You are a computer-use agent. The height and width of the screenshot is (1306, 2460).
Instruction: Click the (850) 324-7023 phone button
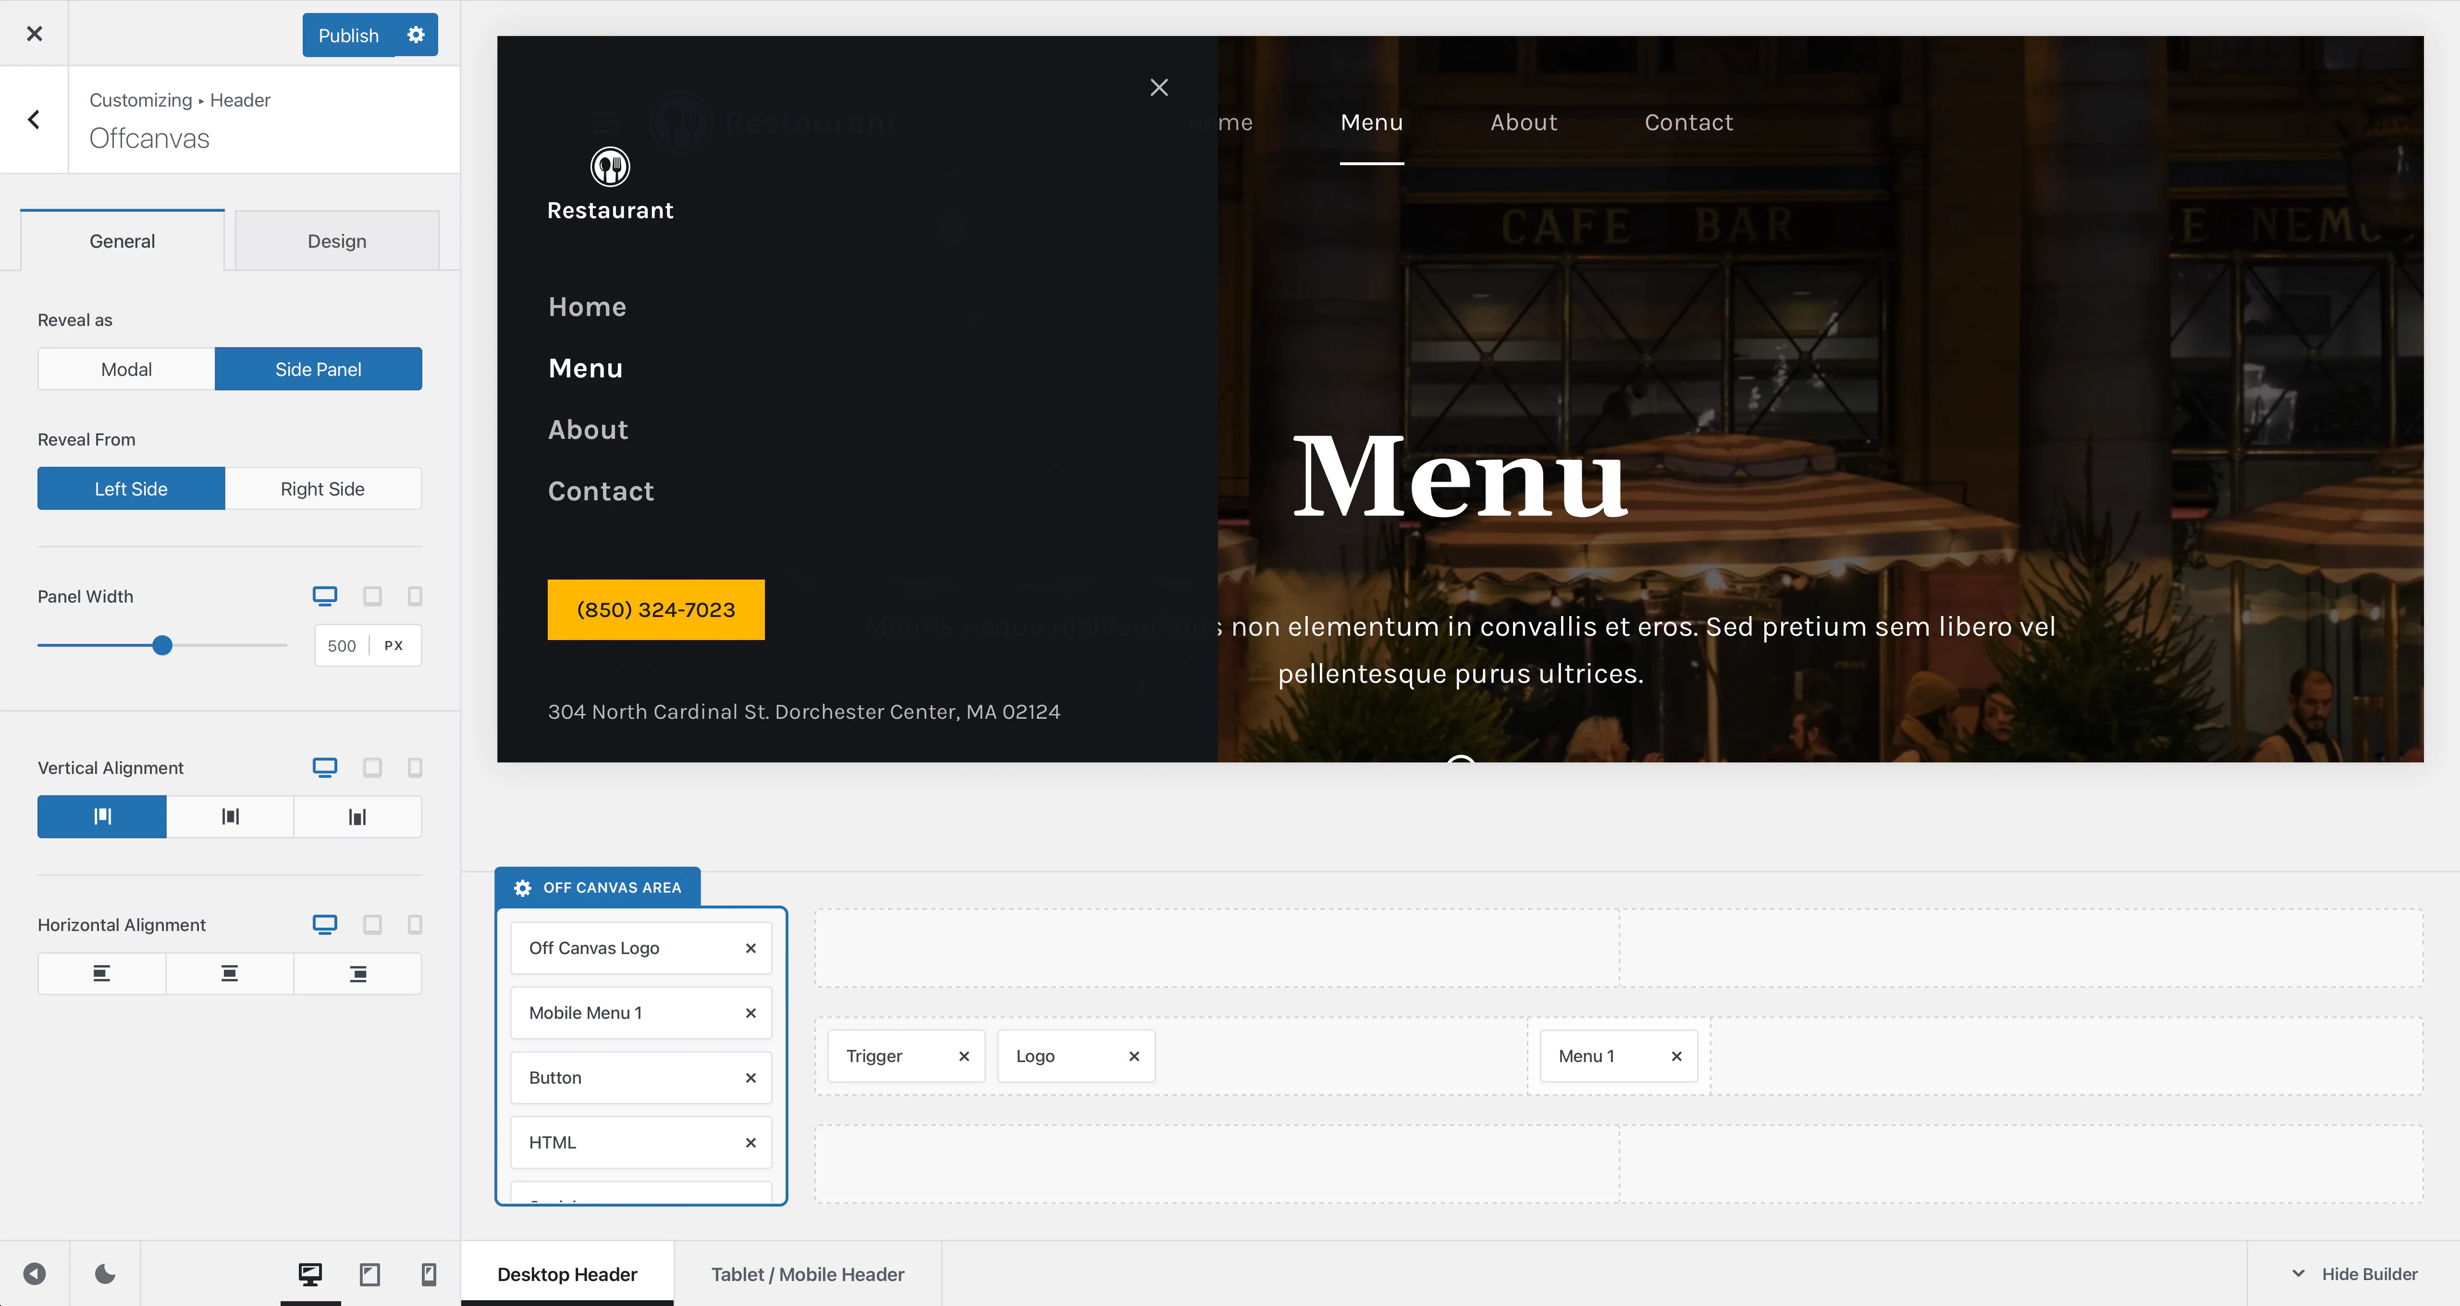tap(656, 609)
